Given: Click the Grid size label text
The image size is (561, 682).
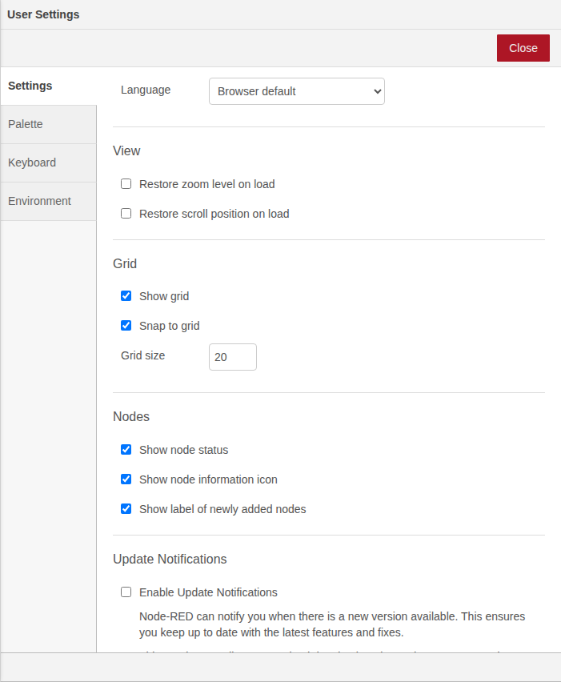Looking at the screenshot, I should pyautogui.click(x=142, y=355).
